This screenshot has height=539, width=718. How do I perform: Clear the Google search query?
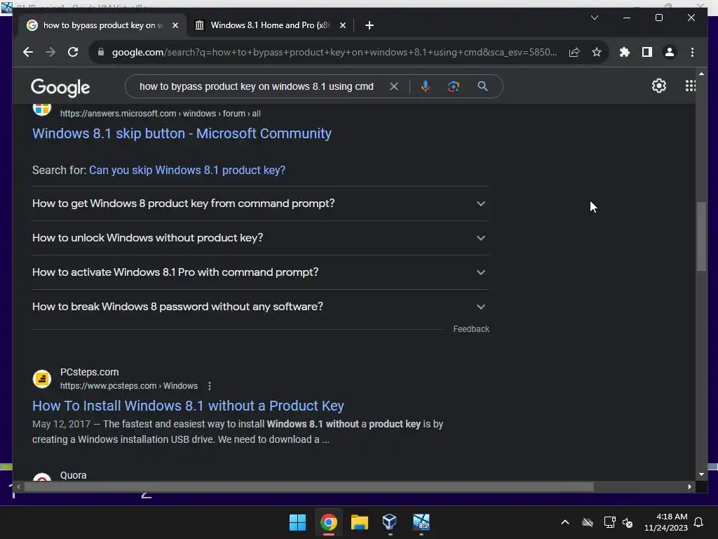click(x=394, y=86)
